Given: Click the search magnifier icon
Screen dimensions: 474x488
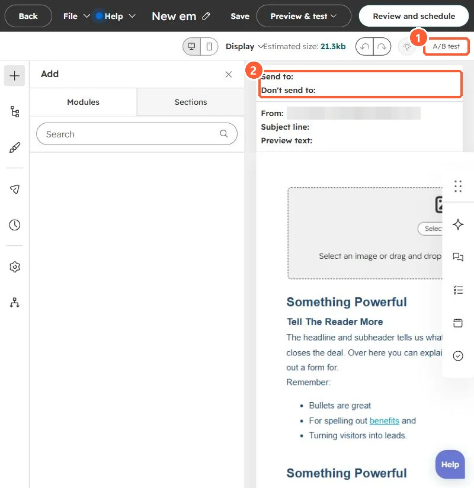Looking at the screenshot, I should pos(223,133).
